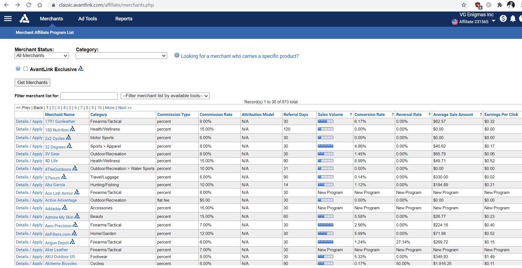Click the Sales Volume question mark help
Image resolution: width=522 pixels, height=268 pixels.
click(x=351, y=115)
